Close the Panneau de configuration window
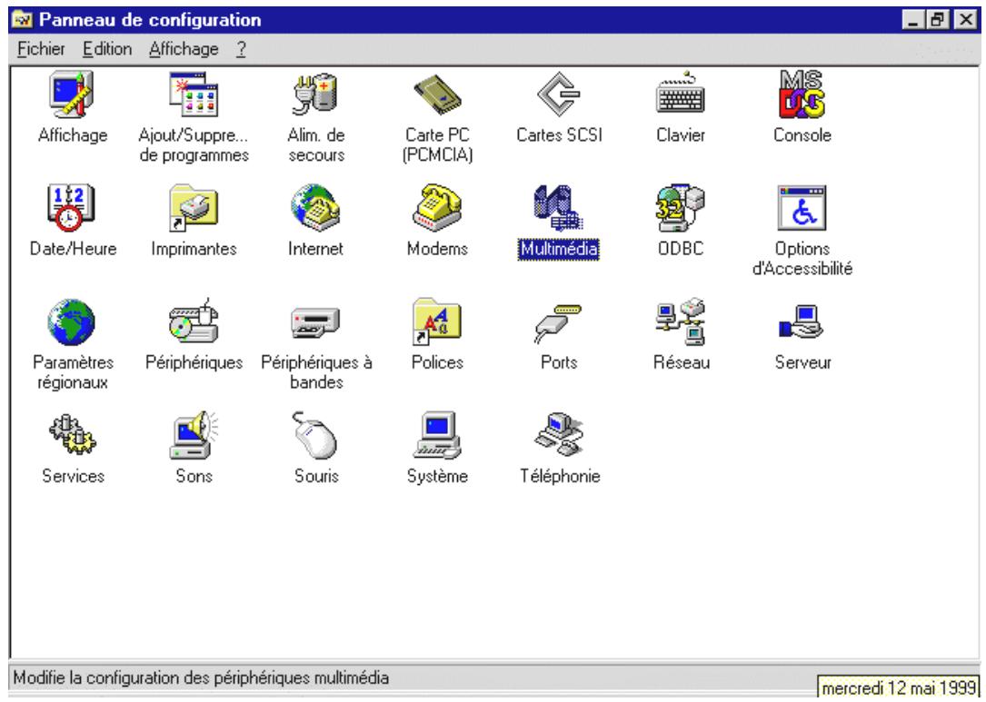Screen dimensions: 986x702 pyautogui.click(x=965, y=20)
